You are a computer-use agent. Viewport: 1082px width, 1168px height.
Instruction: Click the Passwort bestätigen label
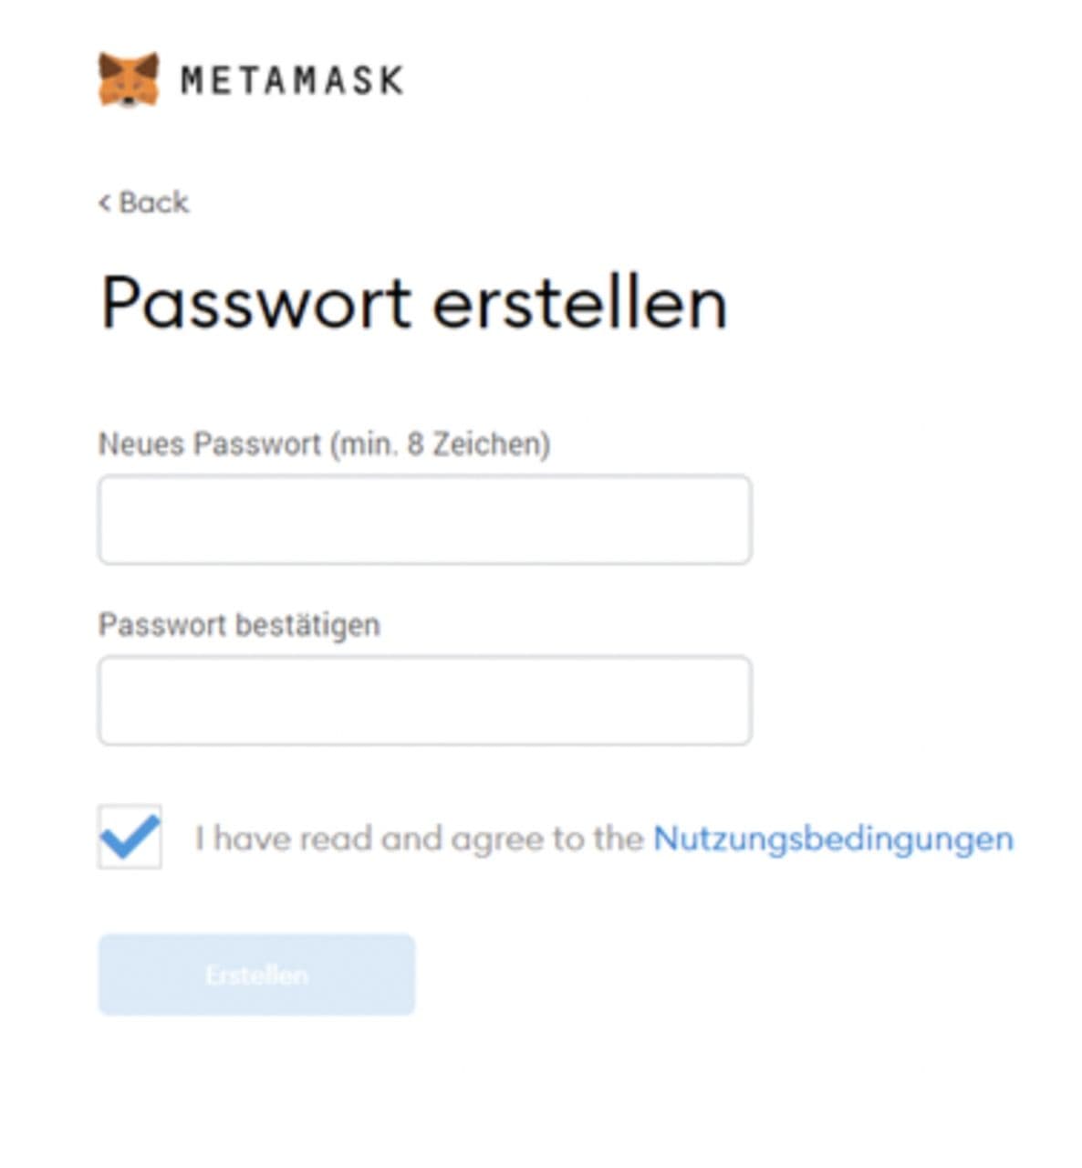pyautogui.click(x=239, y=625)
